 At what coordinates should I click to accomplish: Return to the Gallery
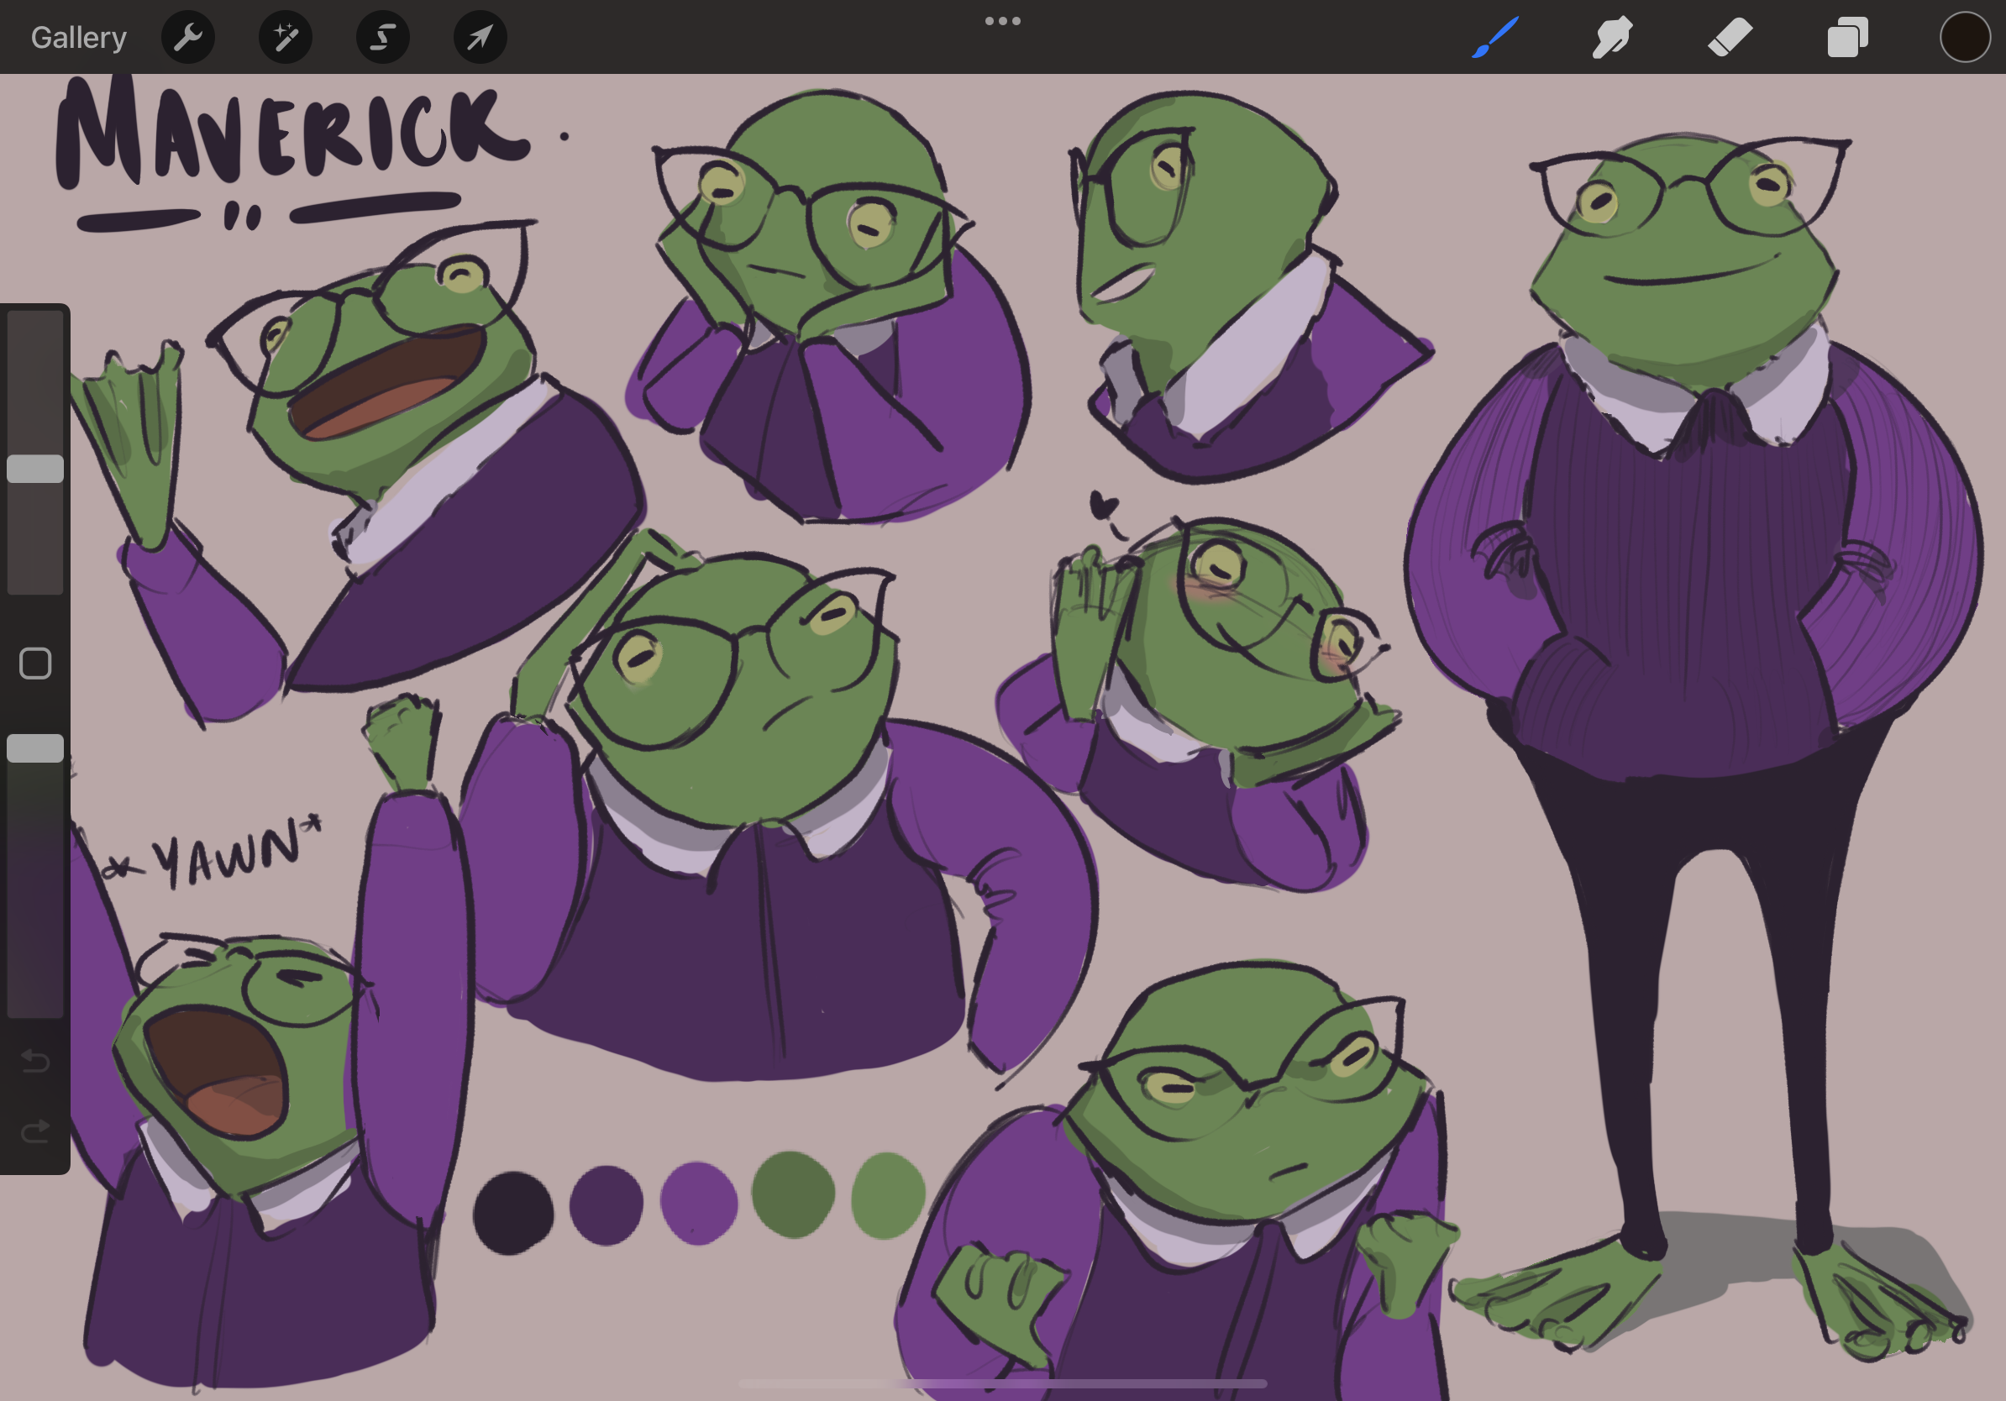coord(77,37)
